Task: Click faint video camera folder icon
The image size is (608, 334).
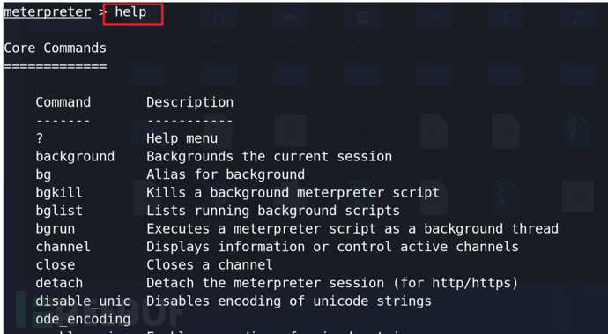Action: pyautogui.click(x=290, y=19)
